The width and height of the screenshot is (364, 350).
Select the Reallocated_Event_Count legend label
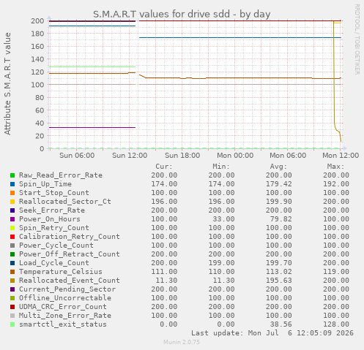[70, 281]
